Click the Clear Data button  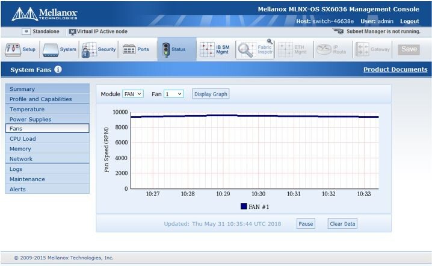(x=342, y=224)
